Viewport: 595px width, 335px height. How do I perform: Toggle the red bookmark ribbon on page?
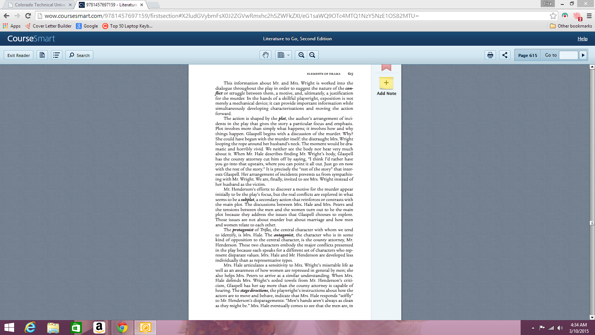[x=386, y=67]
